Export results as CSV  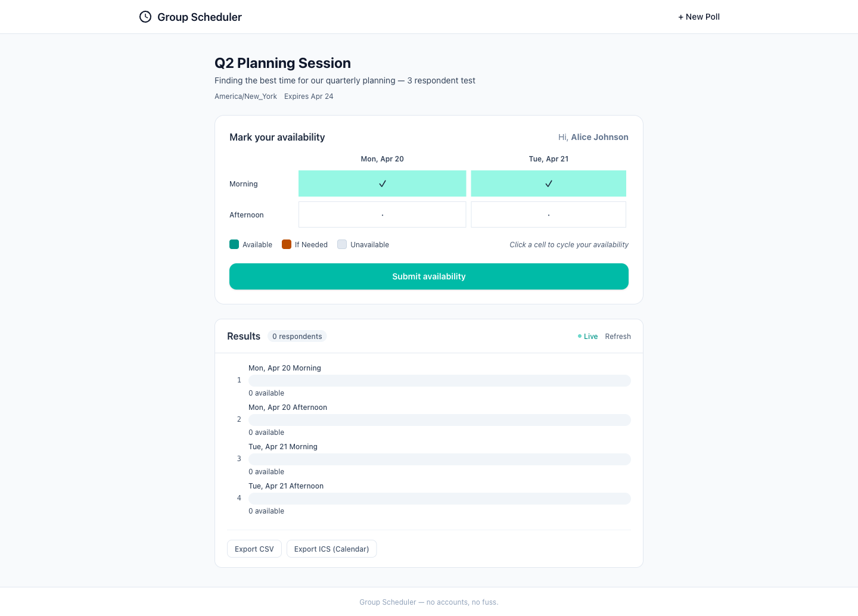[x=254, y=549]
